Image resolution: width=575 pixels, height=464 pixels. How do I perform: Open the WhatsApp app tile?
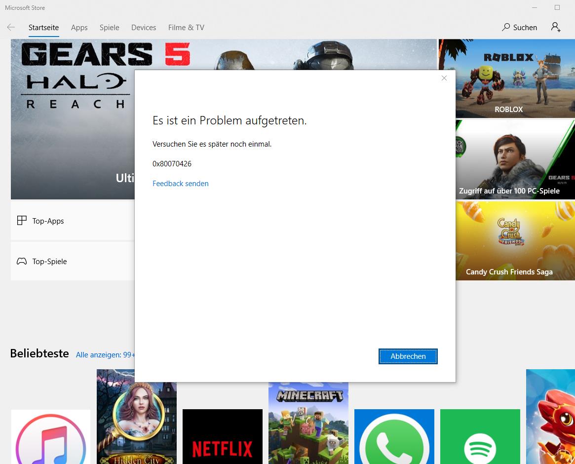click(x=394, y=436)
